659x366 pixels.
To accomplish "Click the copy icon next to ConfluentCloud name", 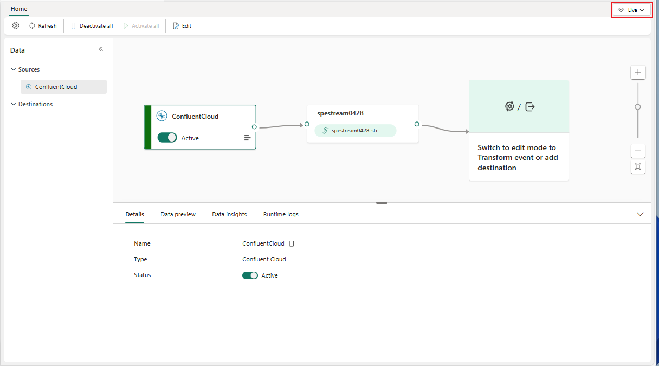I will pyautogui.click(x=292, y=243).
